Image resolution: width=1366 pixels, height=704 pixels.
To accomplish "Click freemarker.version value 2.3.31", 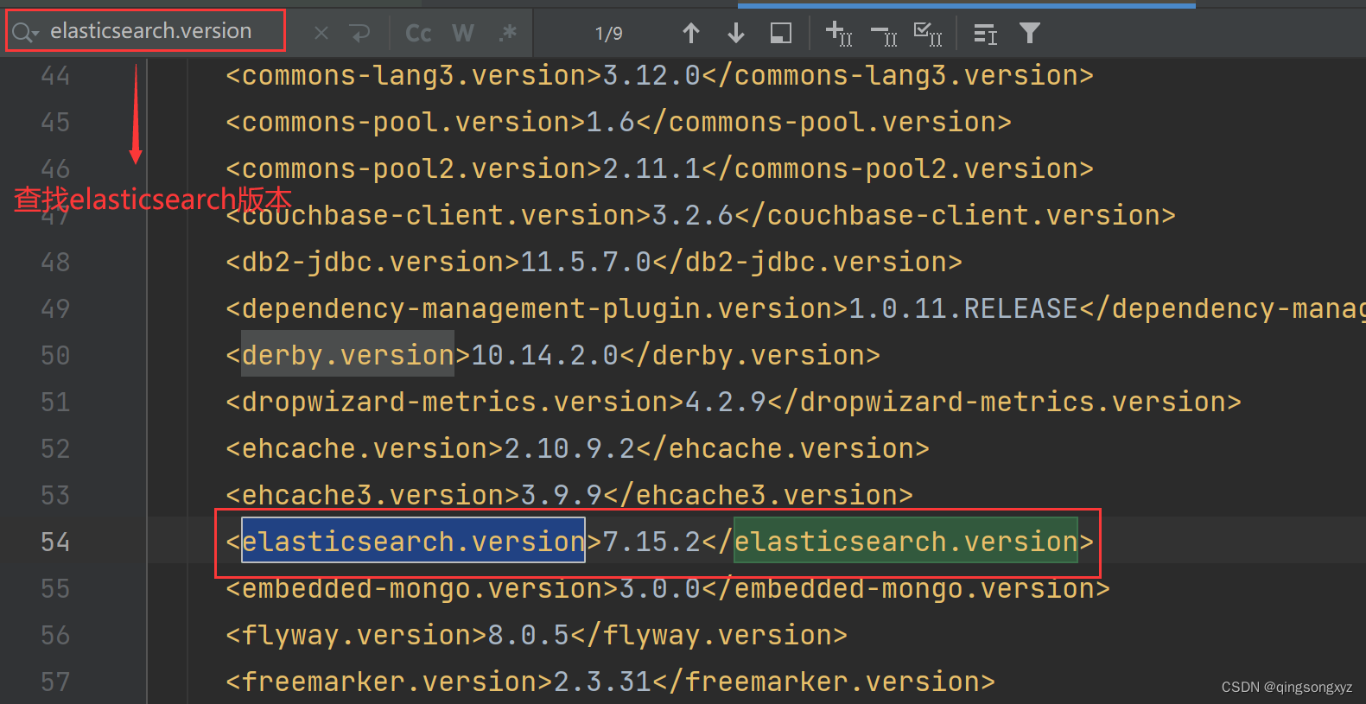I will [x=602, y=682].
